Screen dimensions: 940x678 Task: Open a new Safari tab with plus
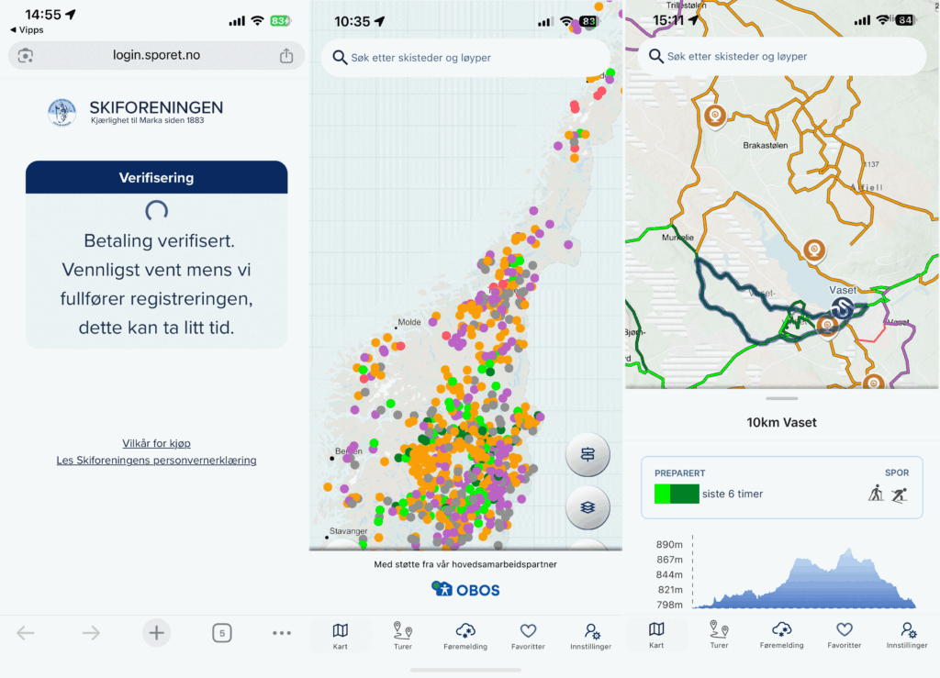tap(156, 632)
